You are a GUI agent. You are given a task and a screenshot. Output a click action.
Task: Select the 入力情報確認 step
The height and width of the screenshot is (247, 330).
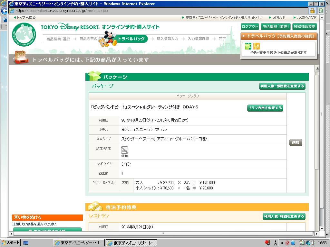coord(198,39)
